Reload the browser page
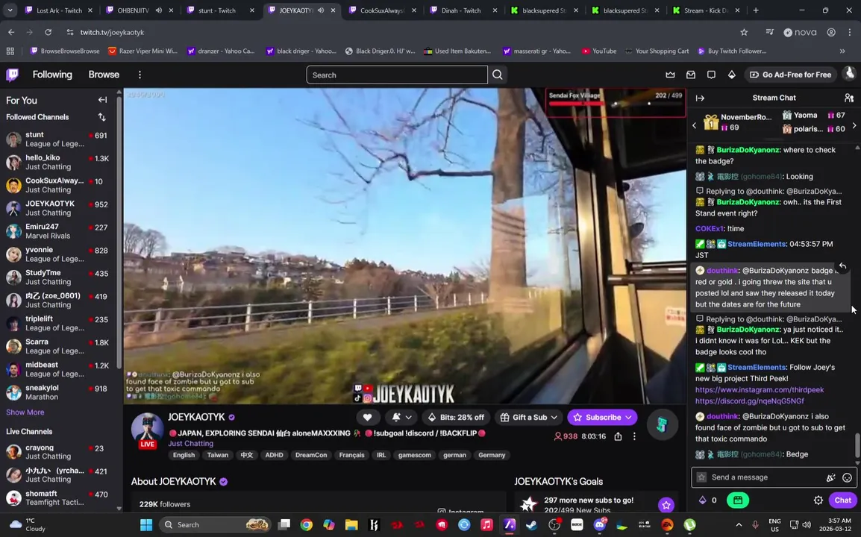This screenshot has width=861, height=537. (48, 32)
